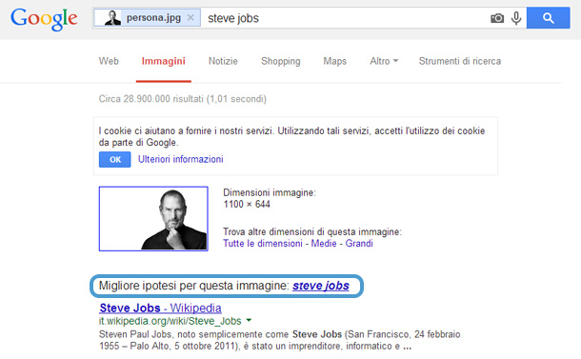Click the blue magnifier search button

[x=548, y=18]
